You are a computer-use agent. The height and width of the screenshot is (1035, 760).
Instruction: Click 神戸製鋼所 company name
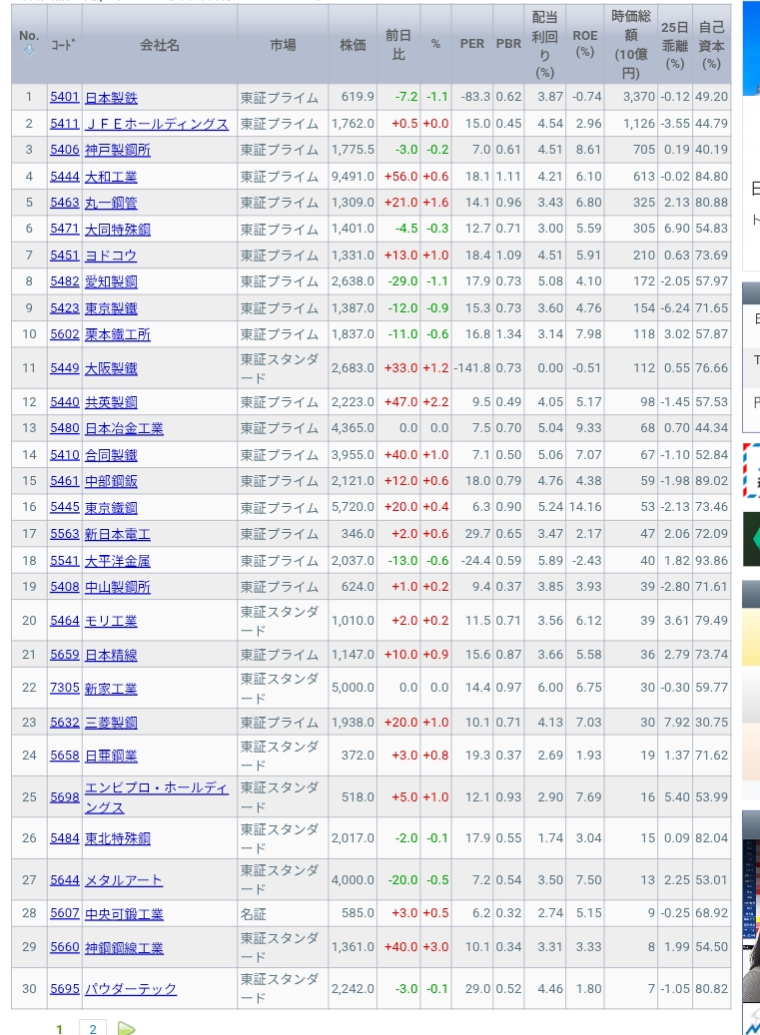tap(118, 150)
